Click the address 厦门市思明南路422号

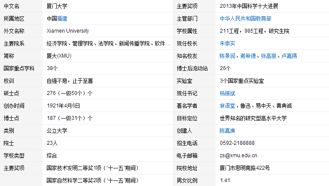245,168
